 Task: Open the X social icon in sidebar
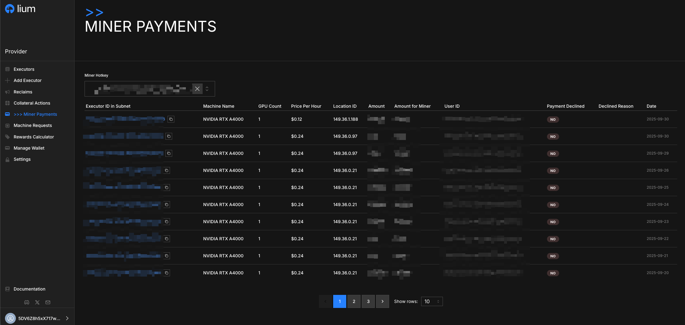[37, 302]
